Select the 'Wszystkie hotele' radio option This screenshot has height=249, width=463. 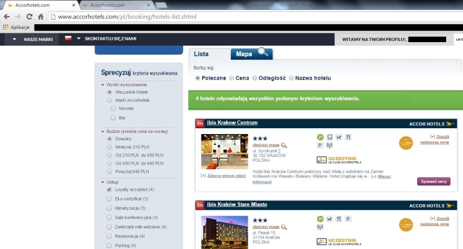coord(109,92)
